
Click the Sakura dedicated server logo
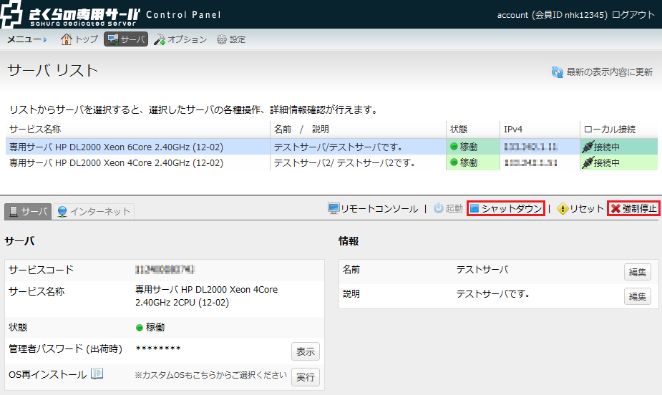(x=72, y=14)
